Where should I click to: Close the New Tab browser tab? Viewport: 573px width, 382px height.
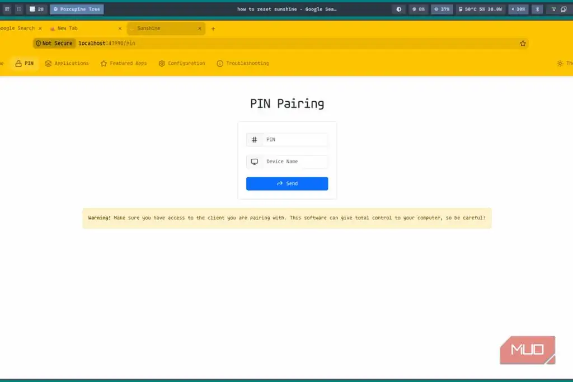(120, 29)
